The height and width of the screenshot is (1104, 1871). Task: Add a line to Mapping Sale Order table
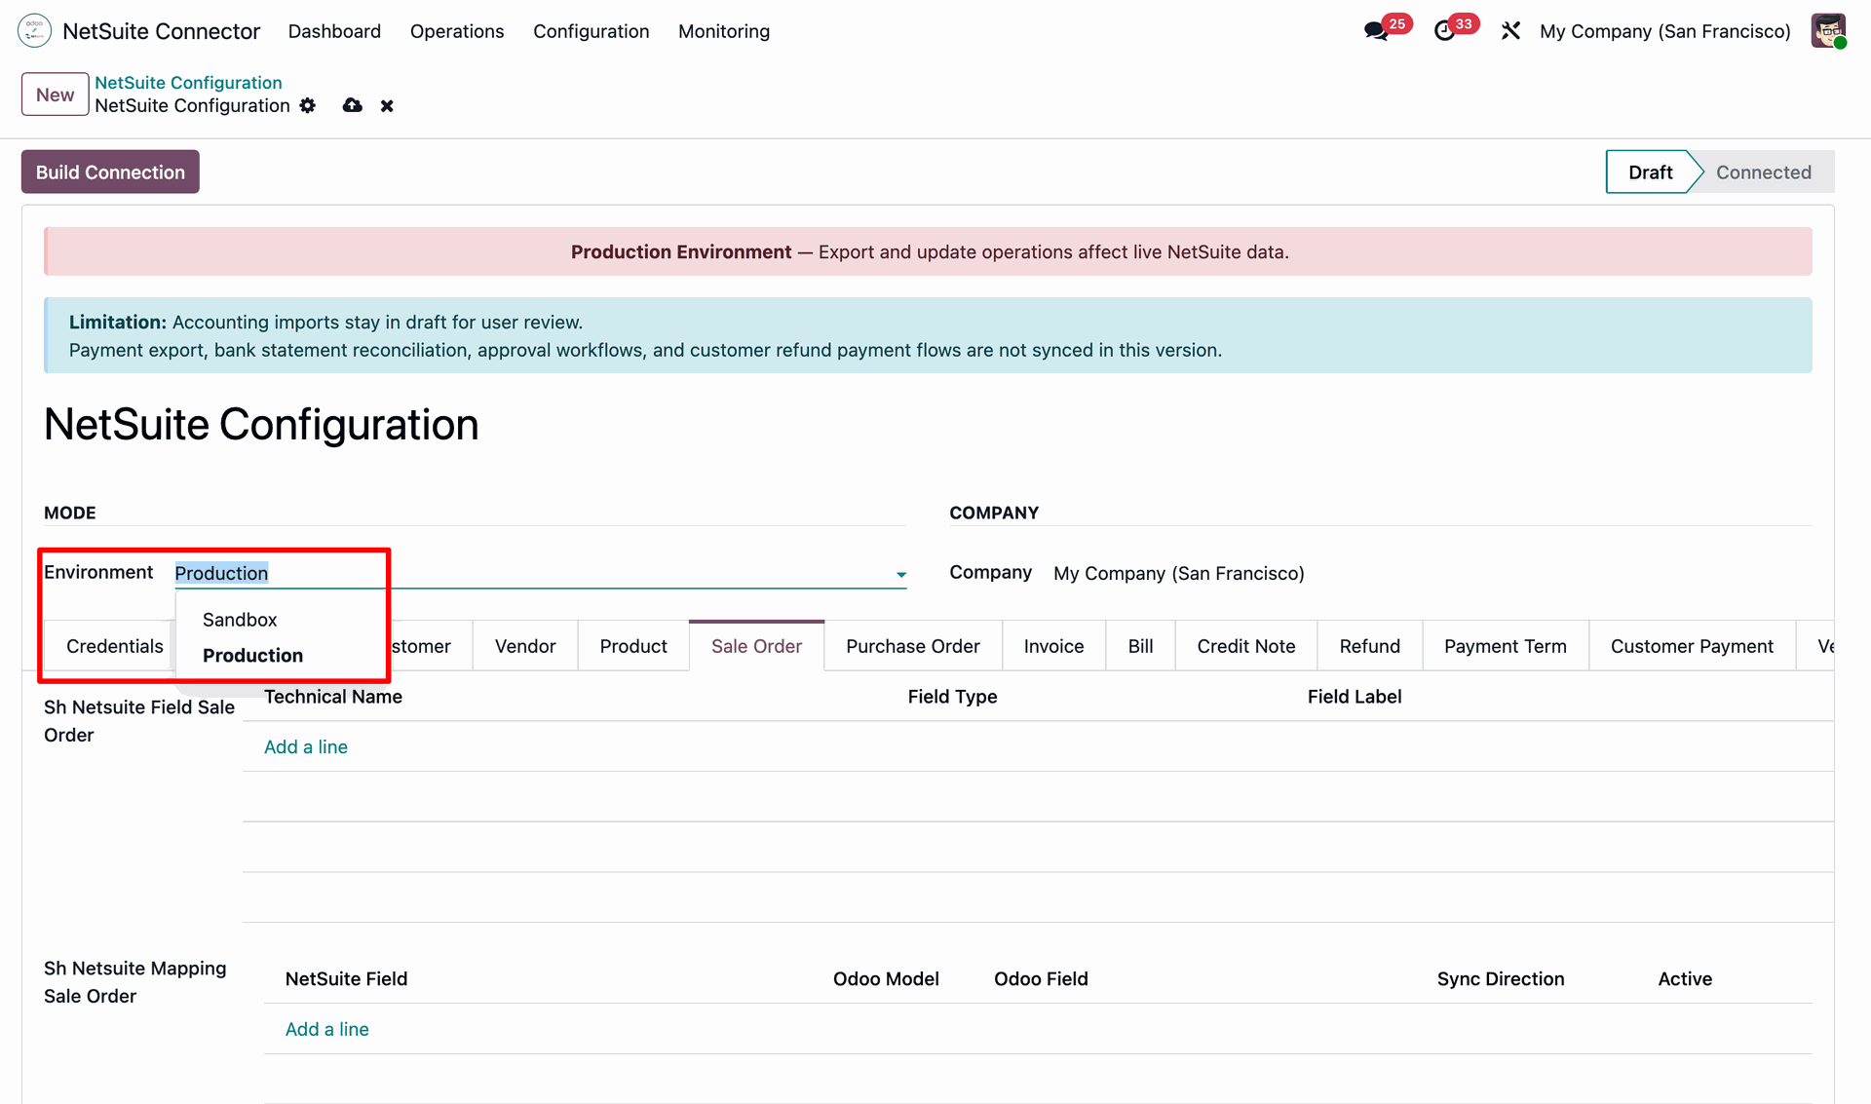[326, 1029]
